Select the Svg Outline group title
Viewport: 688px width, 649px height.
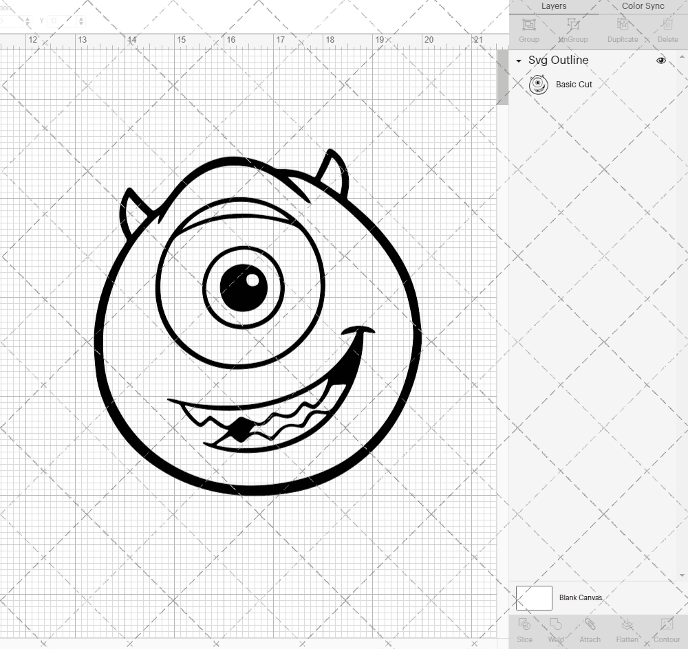(x=558, y=60)
